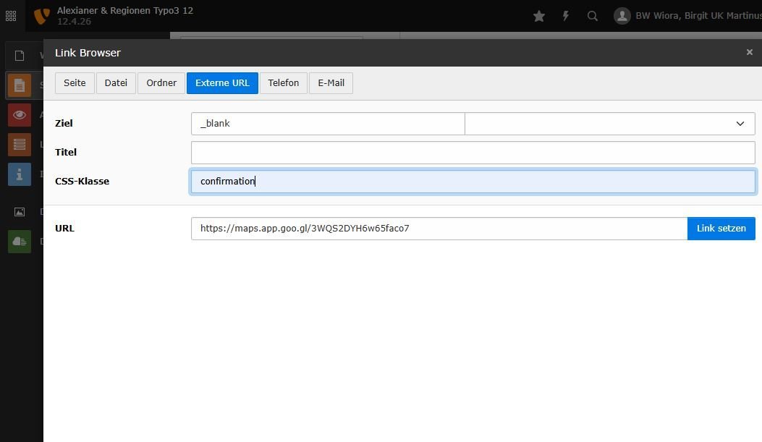Click into the Titel input field

coord(473,153)
